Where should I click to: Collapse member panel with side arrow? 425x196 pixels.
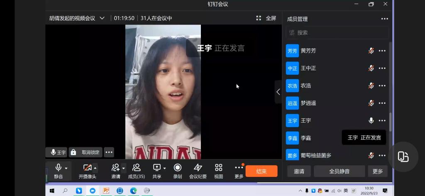click(x=278, y=92)
